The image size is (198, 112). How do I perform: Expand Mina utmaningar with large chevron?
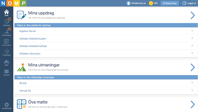193,67
